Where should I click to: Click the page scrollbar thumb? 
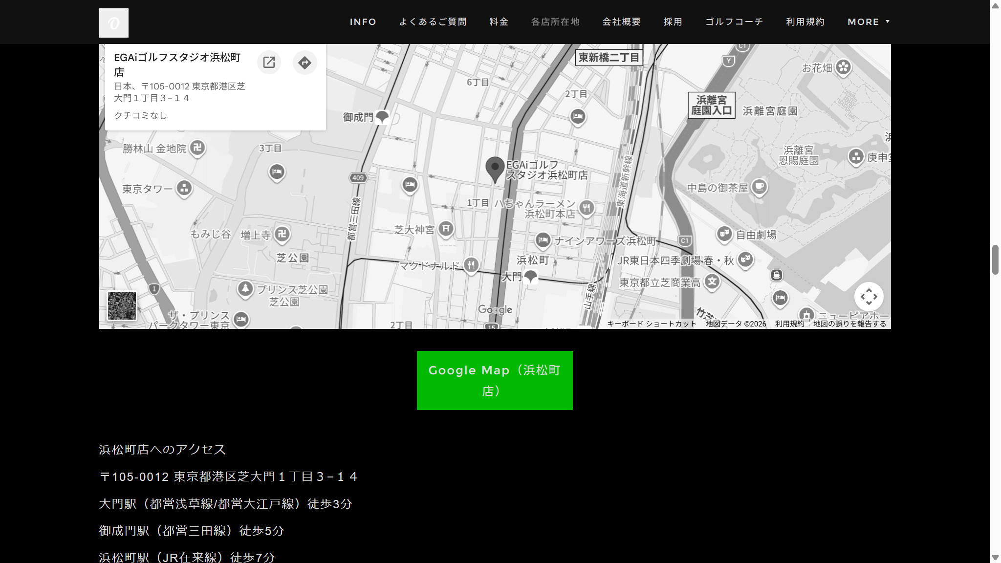point(995,260)
